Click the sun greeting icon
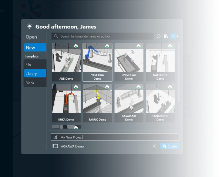The height and width of the screenshot is (177, 222). (30, 27)
